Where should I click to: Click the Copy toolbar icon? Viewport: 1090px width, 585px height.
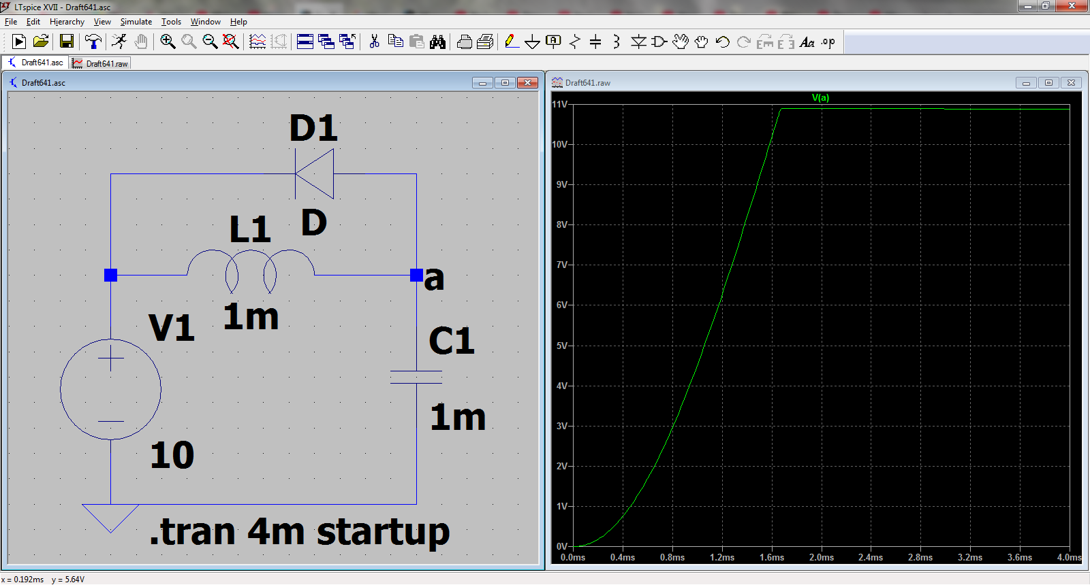[395, 41]
